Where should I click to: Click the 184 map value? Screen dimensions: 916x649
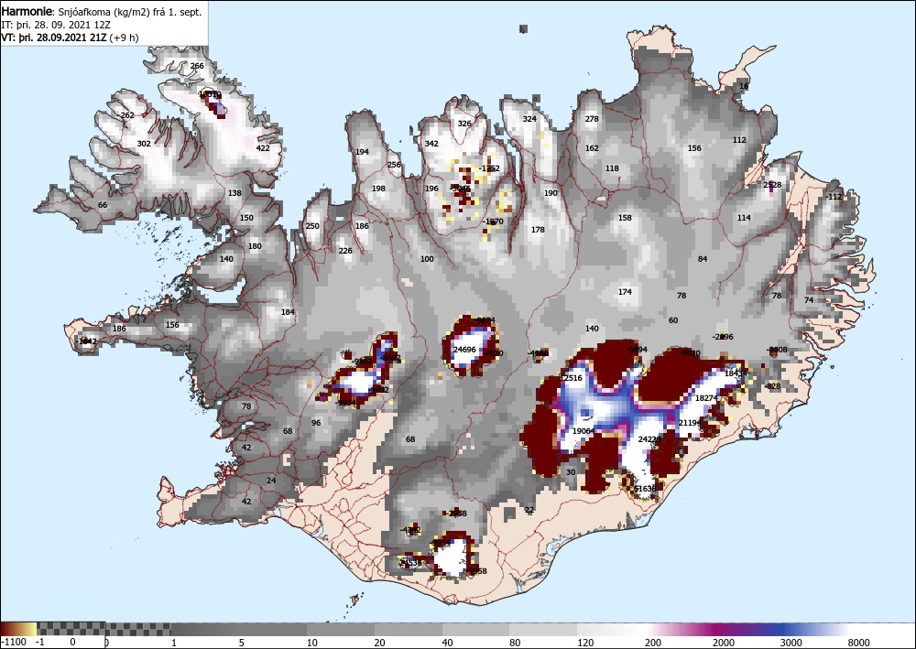click(x=288, y=311)
